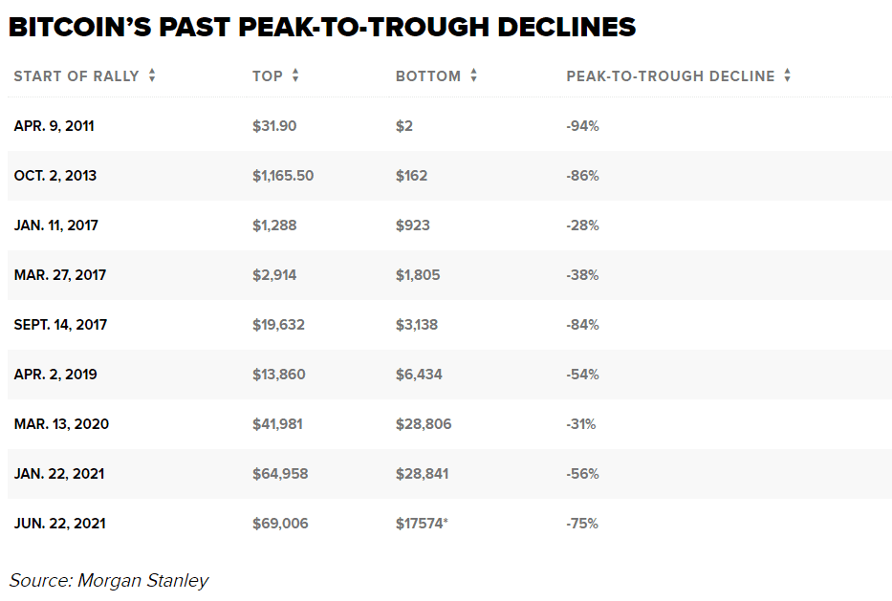892x601 pixels.
Task: Click the -75% decline cell
Action: point(582,524)
